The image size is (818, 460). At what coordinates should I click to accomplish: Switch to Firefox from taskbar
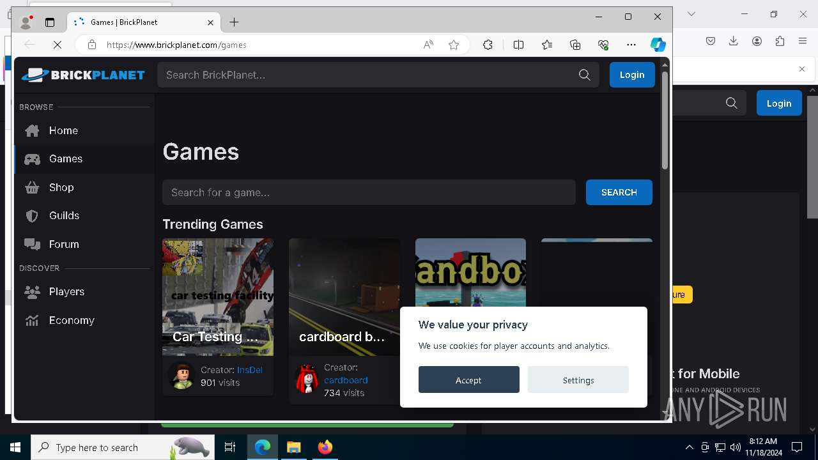point(325,447)
